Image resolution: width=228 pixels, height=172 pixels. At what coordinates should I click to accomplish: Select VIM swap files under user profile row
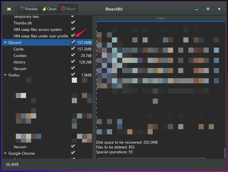(41, 36)
